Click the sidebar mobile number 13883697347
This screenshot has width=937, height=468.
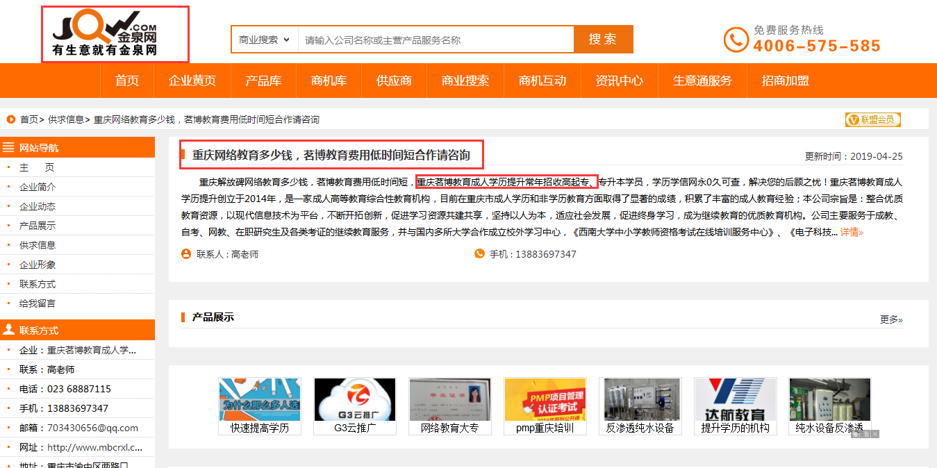78,408
